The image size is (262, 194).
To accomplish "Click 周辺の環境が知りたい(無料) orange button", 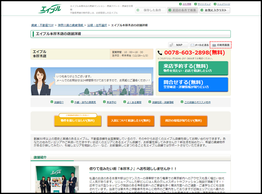I will click(183, 121).
